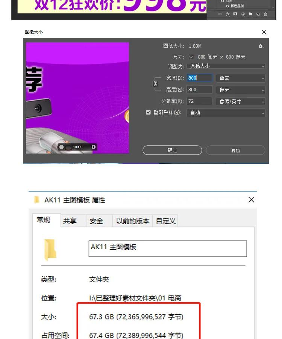Hide the 颜色叠加 effect eye icon

pyautogui.click(x=227, y=6)
